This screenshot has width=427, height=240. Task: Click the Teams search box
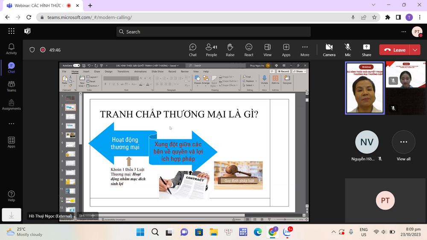click(213, 32)
